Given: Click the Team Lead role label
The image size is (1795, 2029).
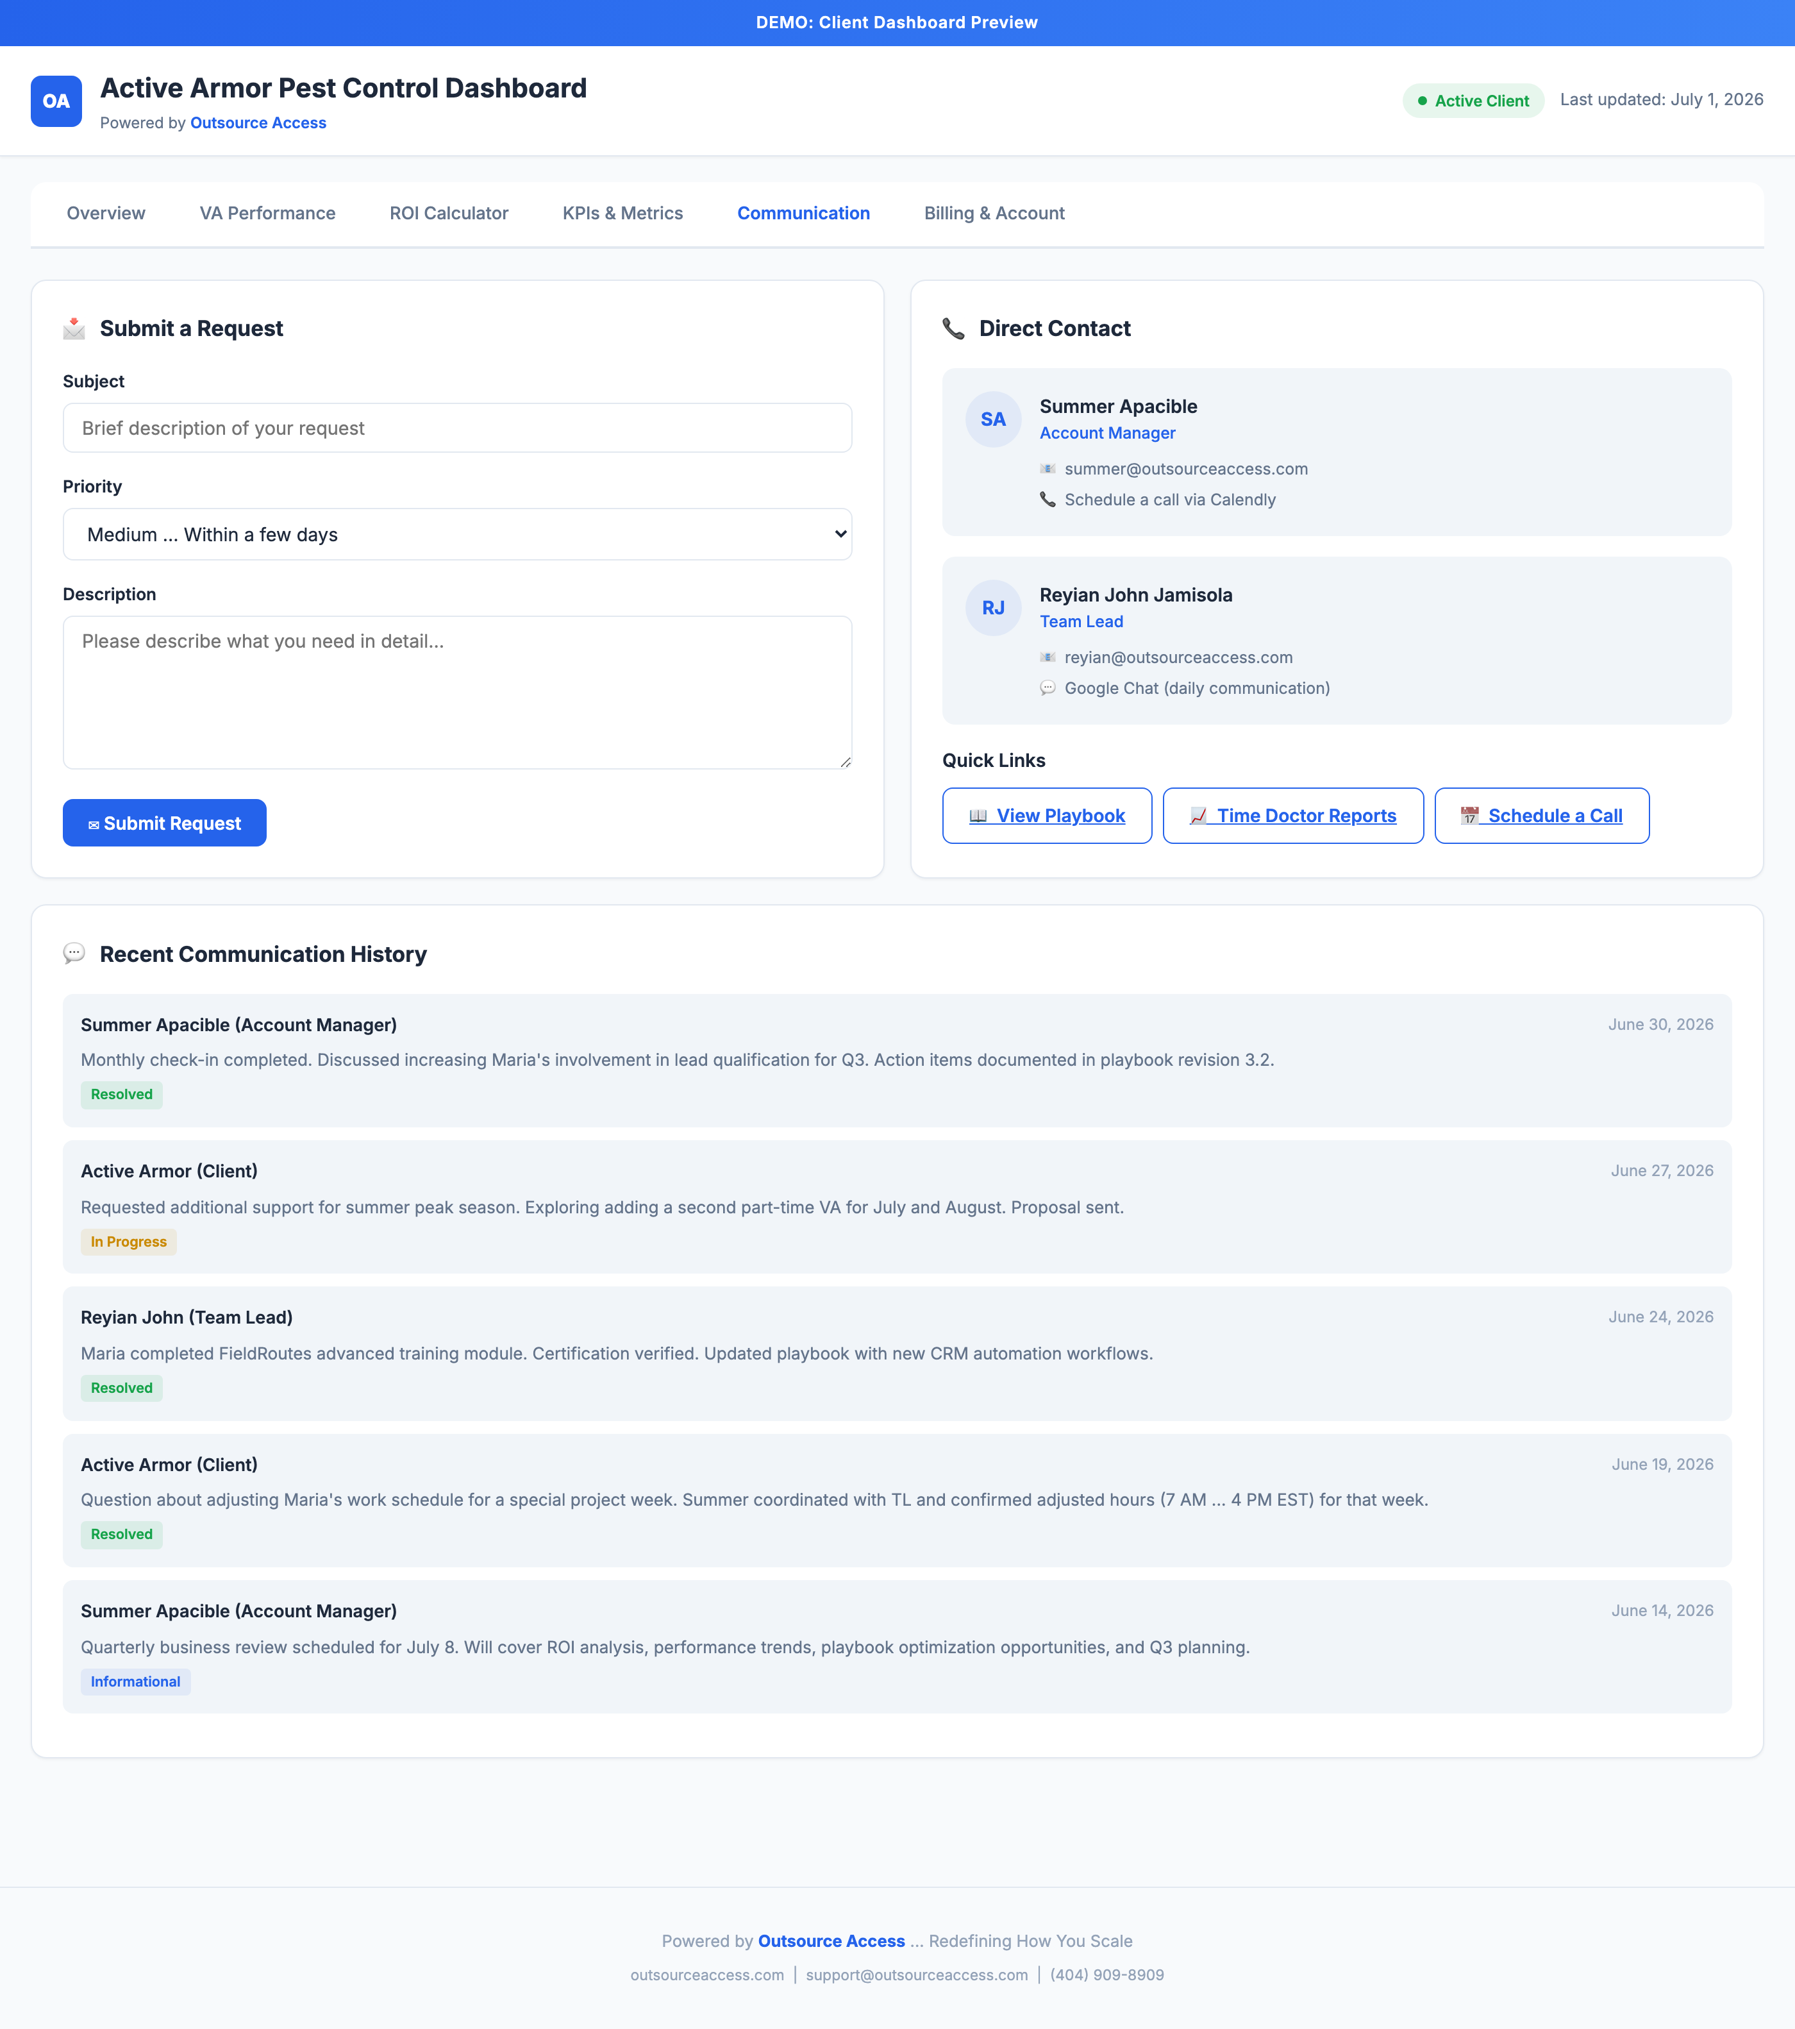Looking at the screenshot, I should click(x=1081, y=621).
